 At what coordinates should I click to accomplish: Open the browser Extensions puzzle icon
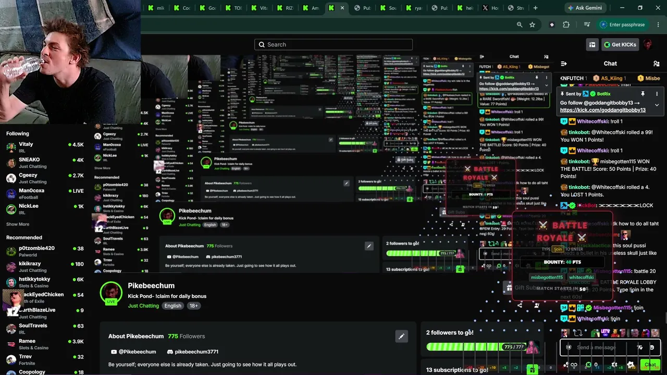(x=566, y=24)
